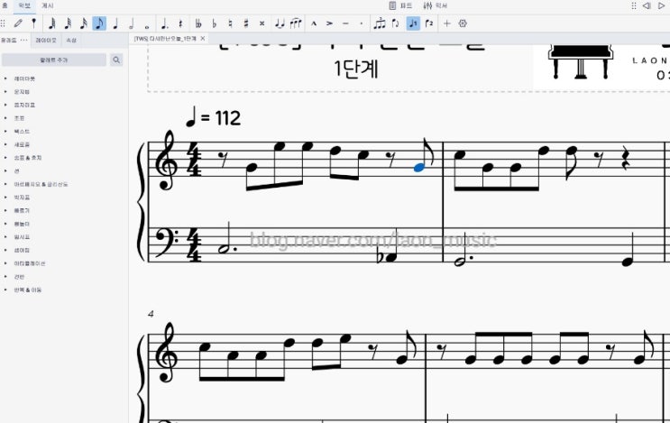Add a slur
The height and width of the screenshot is (423, 670).
pyautogui.click(x=296, y=23)
